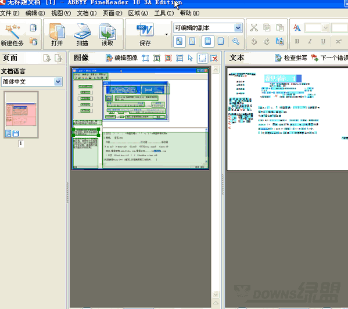Click 编辑图像 in the image panel
The height and width of the screenshot is (309, 348).
[x=121, y=58]
